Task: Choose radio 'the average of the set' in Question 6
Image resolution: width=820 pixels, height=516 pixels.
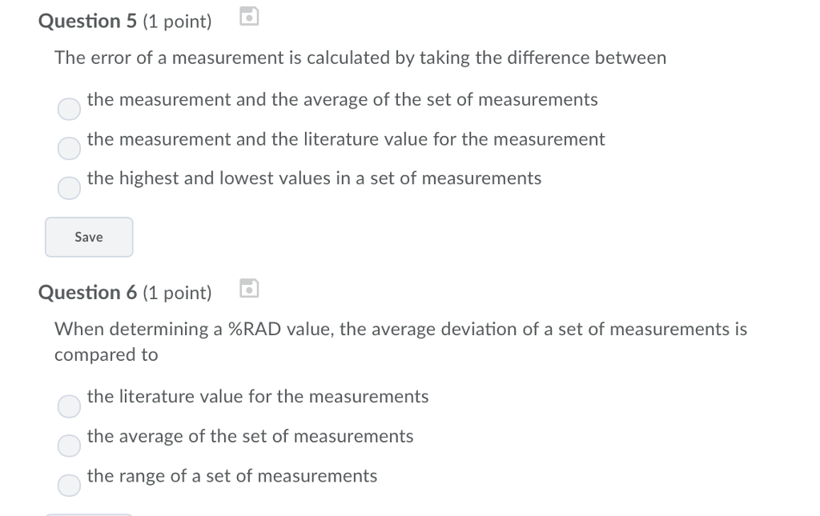Action: click(x=70, y=446)
